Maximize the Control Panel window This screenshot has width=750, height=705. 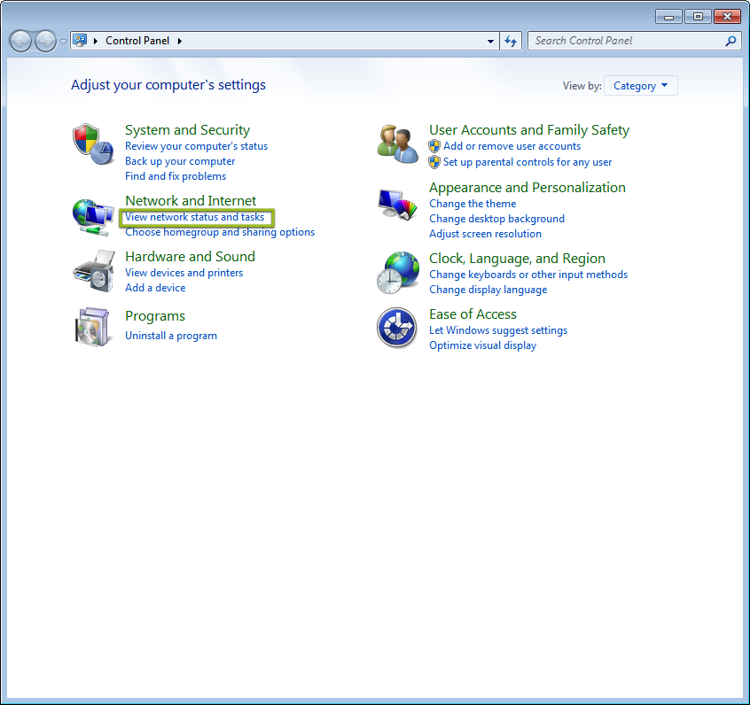698,17
